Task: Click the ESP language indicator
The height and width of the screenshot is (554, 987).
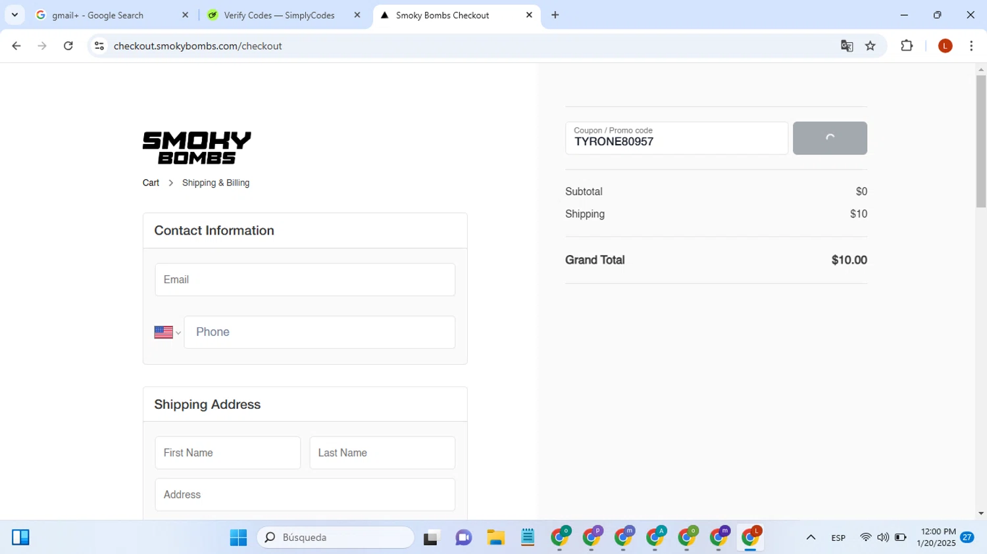Action: pos(838,538)
